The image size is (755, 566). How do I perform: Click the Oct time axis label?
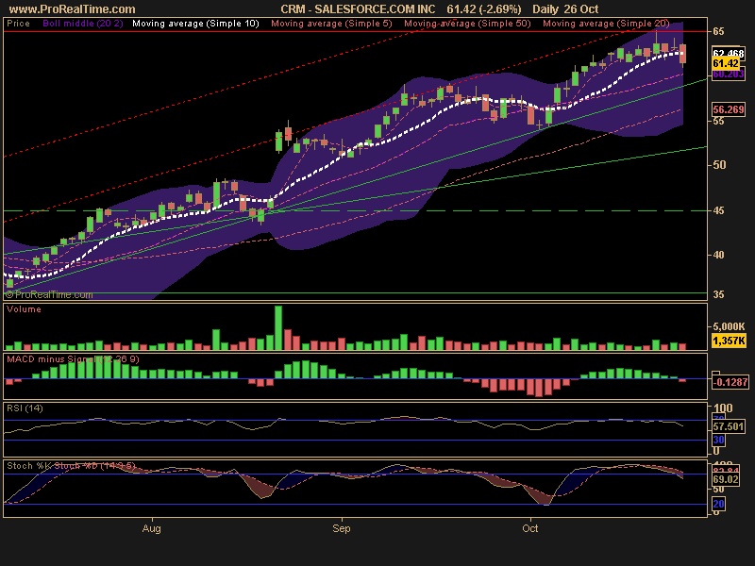[x=530, y=528]
